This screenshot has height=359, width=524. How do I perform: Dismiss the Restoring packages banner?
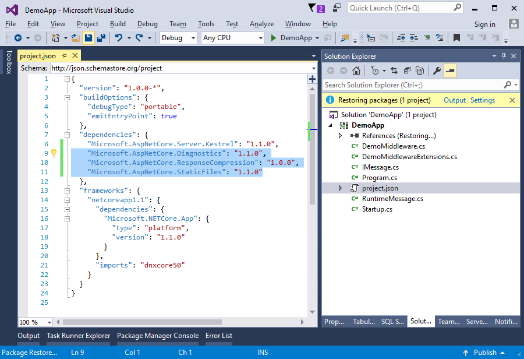(512, 100)
